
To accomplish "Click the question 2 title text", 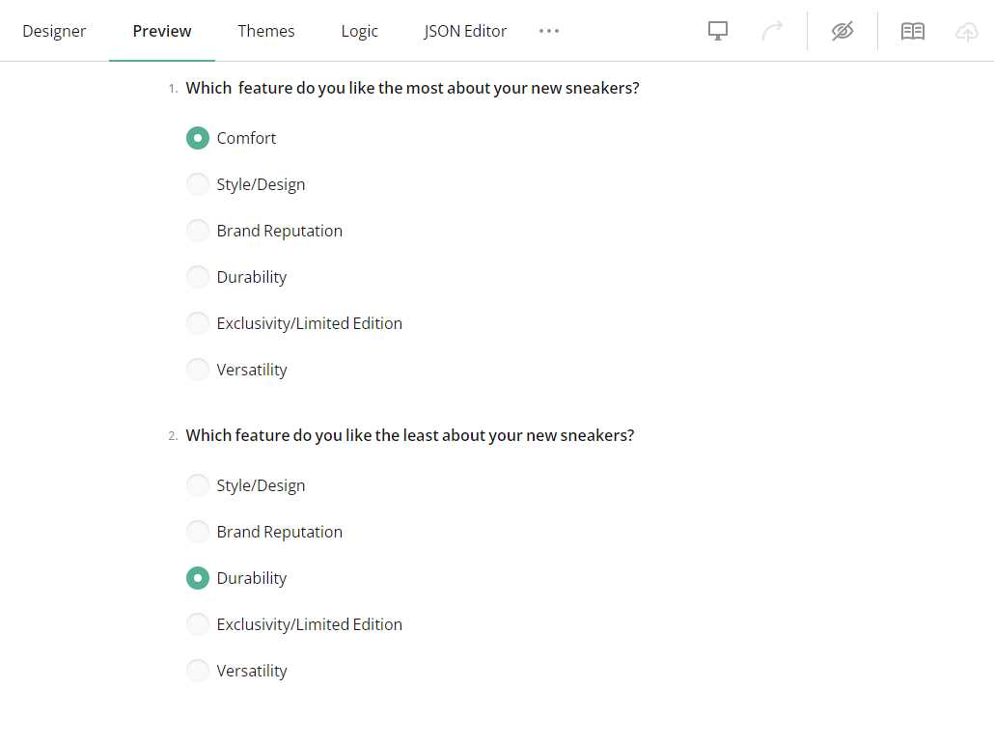I will [410, 435].
